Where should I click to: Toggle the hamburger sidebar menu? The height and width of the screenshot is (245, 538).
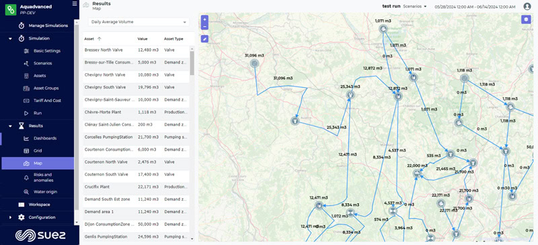75,3
